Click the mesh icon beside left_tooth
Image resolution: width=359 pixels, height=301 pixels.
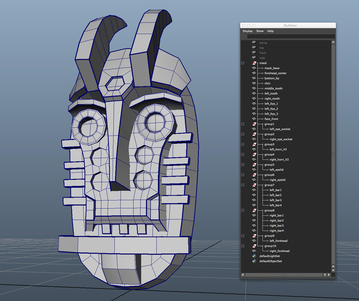pyautogui.click(x=254, y=93)
